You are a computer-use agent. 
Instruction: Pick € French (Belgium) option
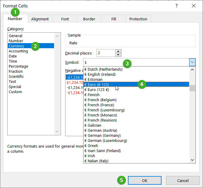click(x=136, y=100)
